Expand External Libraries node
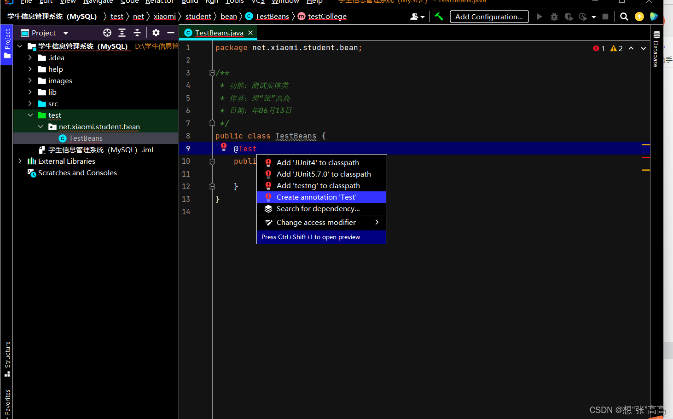The height and width of the screenshot is (419, 673). click(20, 161)
